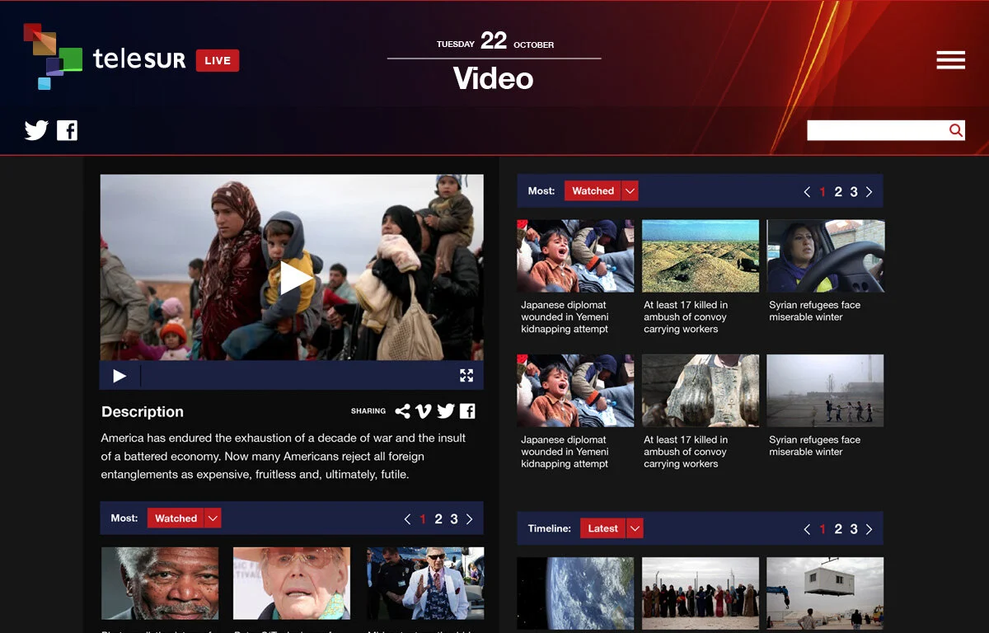The image size is (989, 633).
Task: Select page 1 in lower-left Most list
Action: pyautogui.click(x=423, y=519)
